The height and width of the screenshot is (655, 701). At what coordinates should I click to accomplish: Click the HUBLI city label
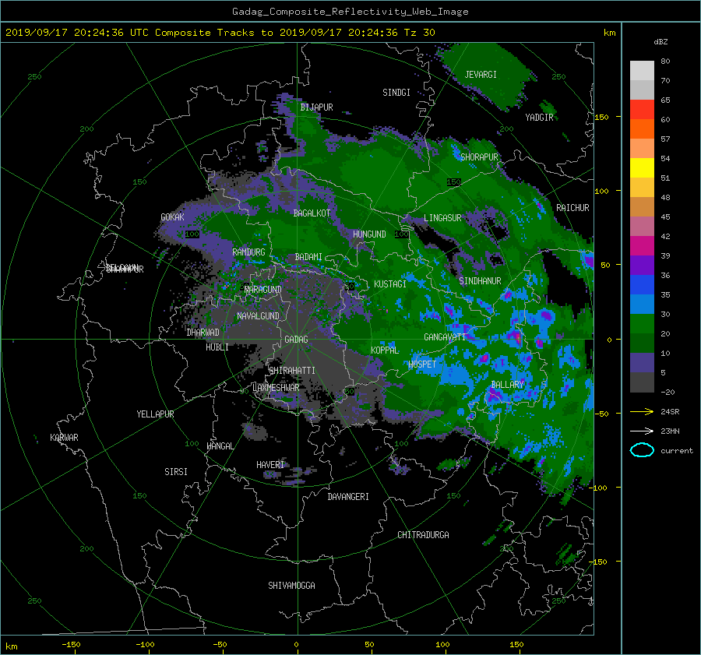click(x=217, y=347)
